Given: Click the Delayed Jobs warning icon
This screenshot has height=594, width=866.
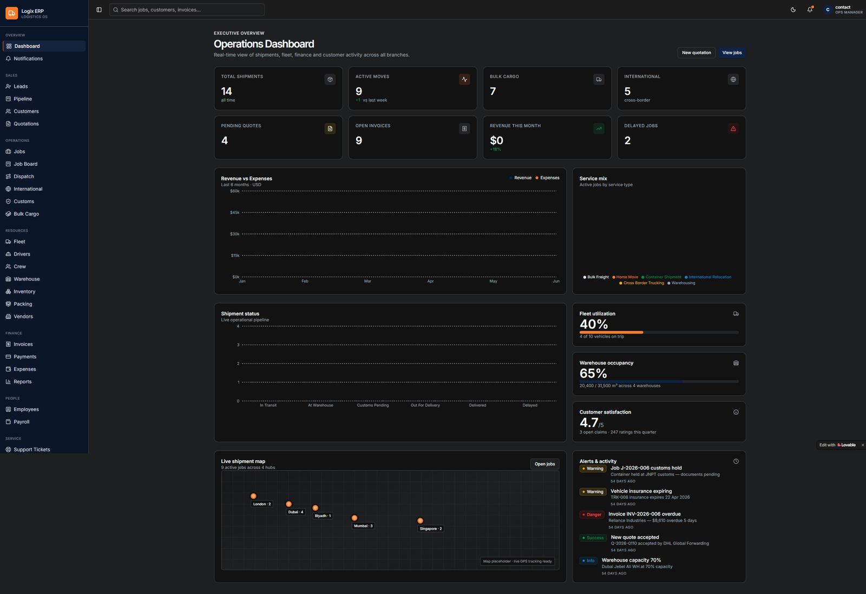Looking at the screenshot, I should (733, 129).
